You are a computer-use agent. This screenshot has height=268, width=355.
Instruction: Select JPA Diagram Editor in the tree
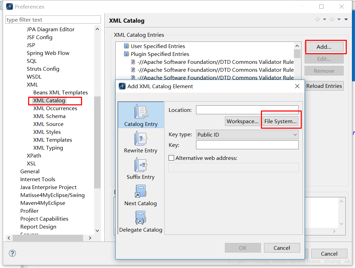click(x=50, y=30)
